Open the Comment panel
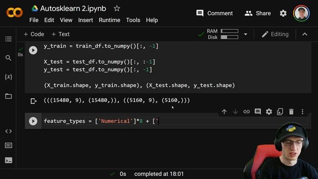Screen dimensions: 318x179 coord(214,13)
